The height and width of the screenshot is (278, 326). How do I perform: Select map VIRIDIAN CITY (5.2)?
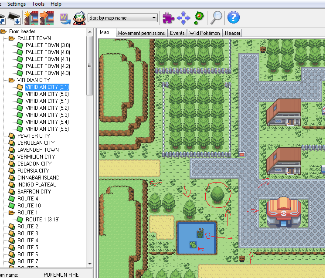pyautogui.click(x=47, y=108)
